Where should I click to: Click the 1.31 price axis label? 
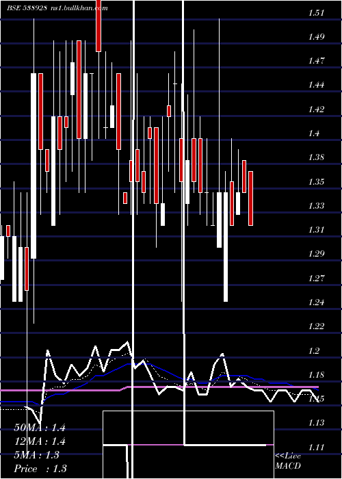tap(316, 230)
